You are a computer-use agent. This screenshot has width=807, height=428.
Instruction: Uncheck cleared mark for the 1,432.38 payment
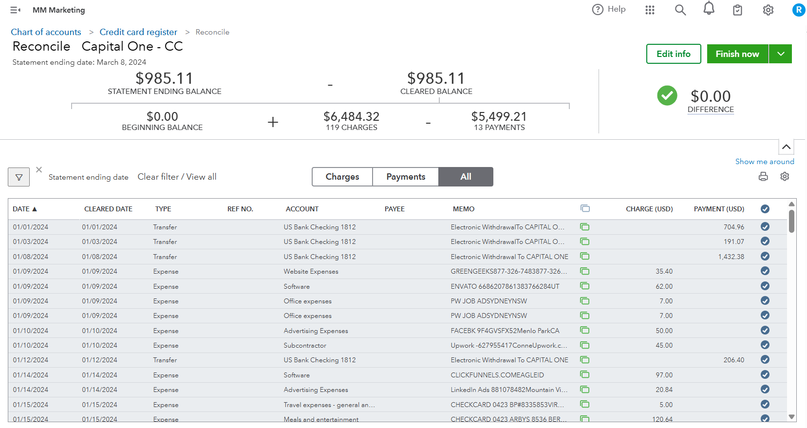coord(765,256)
